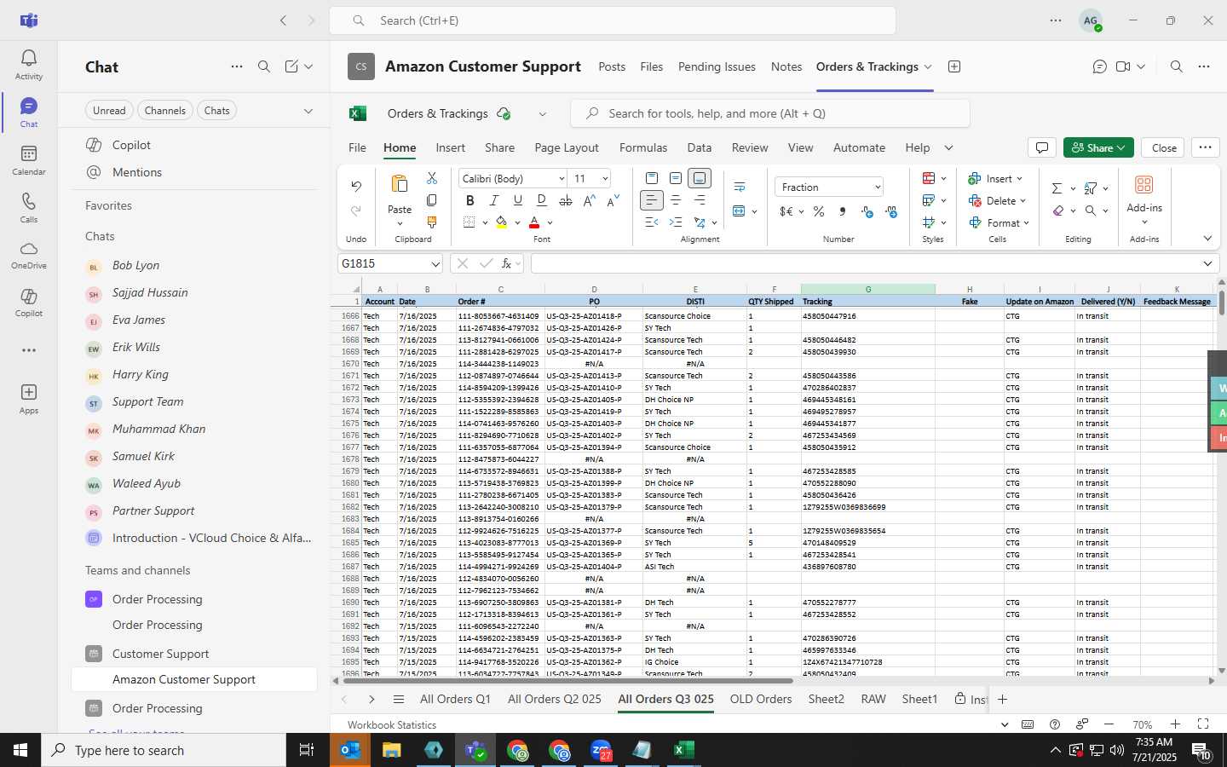Open the Apps store icon

tap(28, 399)
